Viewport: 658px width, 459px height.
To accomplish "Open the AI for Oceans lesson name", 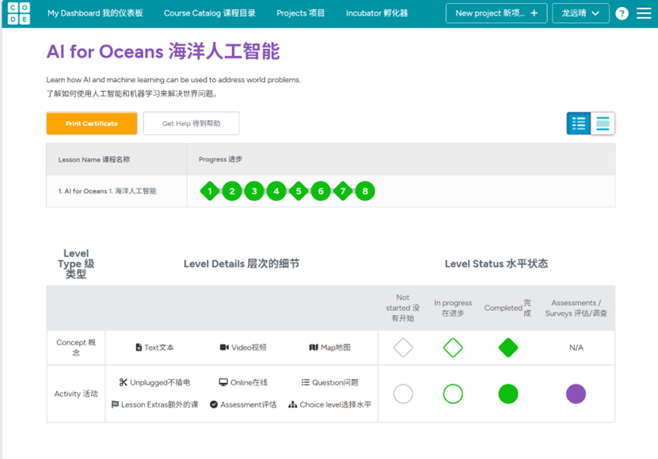I will 108,192.
